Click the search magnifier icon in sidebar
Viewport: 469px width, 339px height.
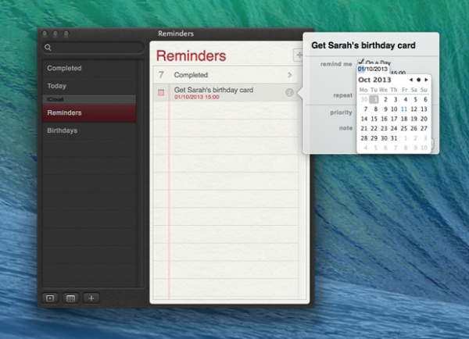[48, 47]
